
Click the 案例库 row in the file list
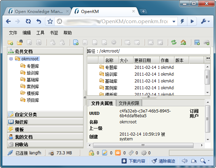pos(146,88)
